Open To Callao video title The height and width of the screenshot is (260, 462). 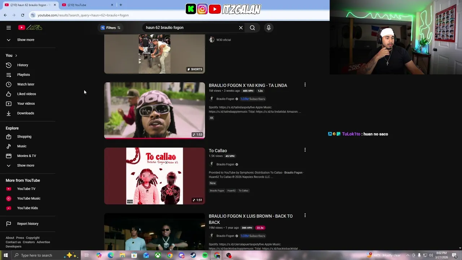pos(218,151)
